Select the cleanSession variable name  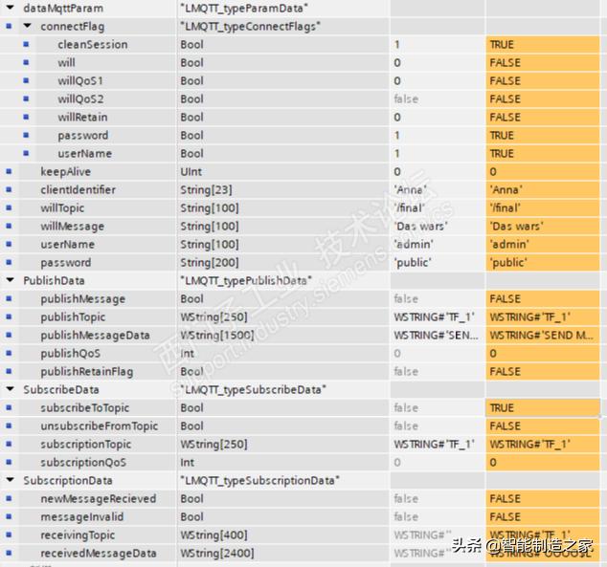(93, 44)
